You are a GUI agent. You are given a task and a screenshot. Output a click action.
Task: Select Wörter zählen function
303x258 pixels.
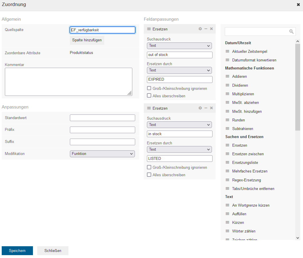(x=244, y=231)
